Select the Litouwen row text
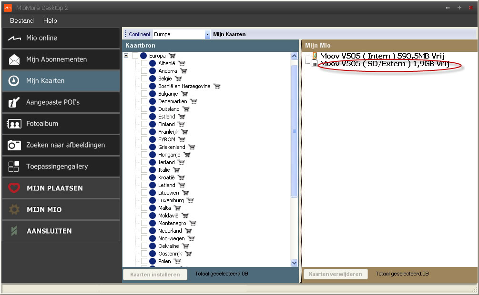This screenshot has height=295, width=479. click(168, 193)
